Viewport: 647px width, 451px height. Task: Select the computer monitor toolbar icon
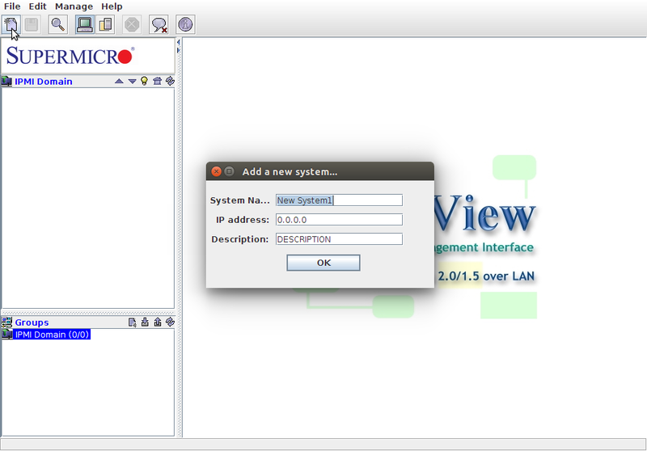pyautogui.click(x=85, y=24)
